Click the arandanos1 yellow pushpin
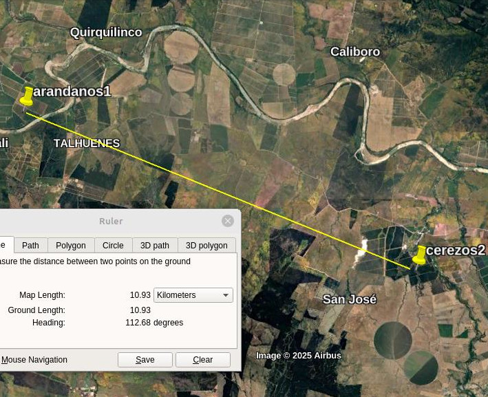 27,96
